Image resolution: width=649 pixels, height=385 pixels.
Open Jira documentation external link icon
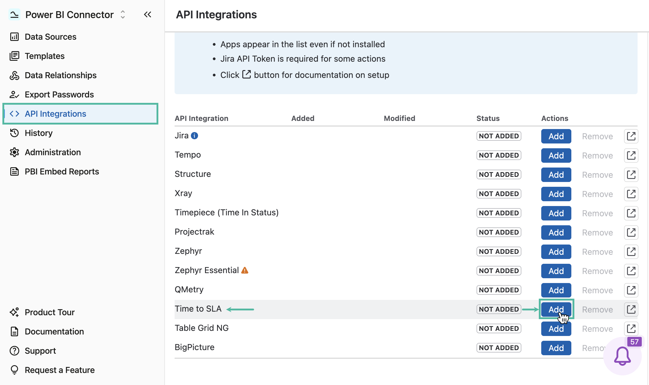631,136
